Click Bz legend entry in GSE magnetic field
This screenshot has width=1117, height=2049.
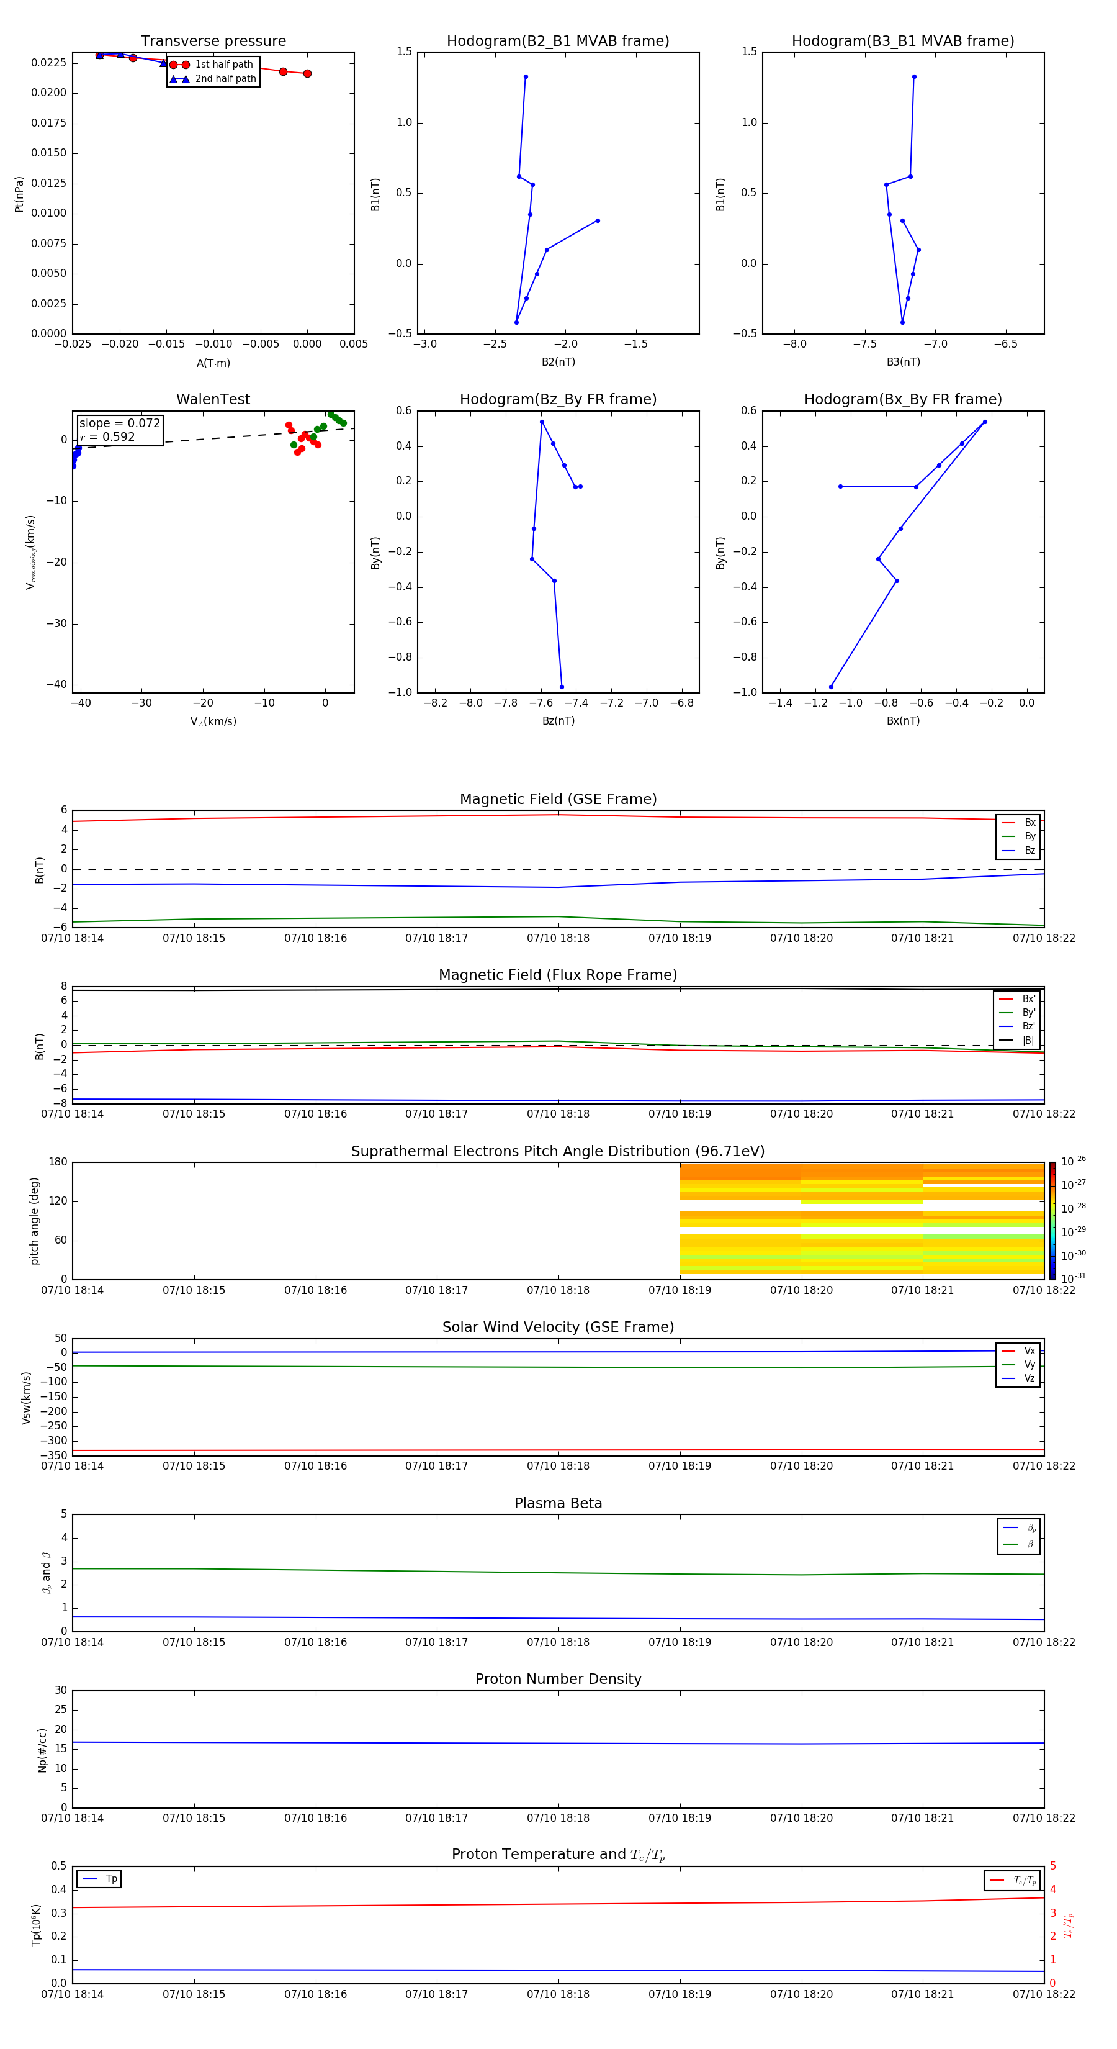1019,850
